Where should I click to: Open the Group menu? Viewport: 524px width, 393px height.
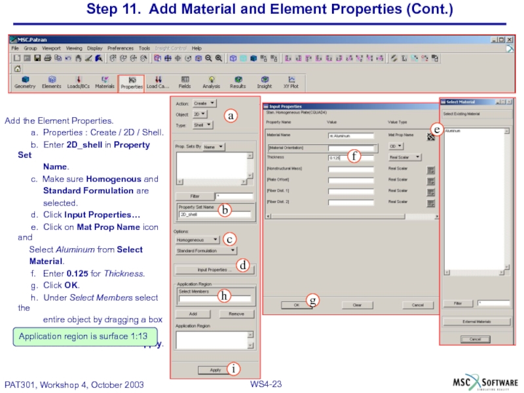tap(30, 48)
